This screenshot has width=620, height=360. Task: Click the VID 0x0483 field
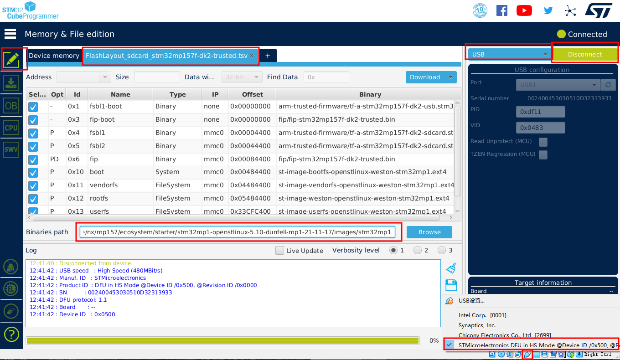pyautogui.click(x=541, y=128)
